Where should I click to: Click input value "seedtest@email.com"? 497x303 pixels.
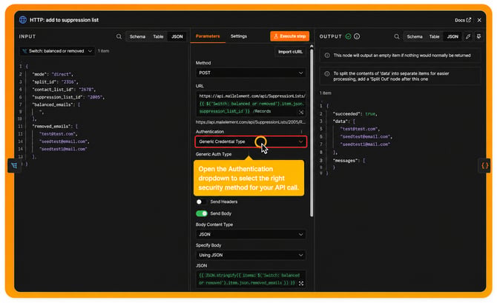click(63, 141)
